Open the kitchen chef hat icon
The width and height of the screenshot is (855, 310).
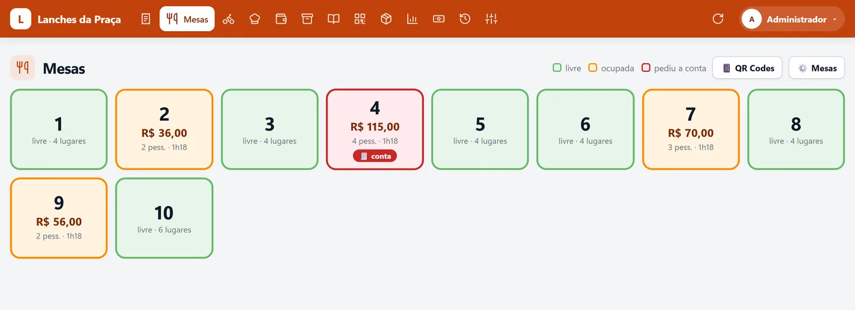255,19
